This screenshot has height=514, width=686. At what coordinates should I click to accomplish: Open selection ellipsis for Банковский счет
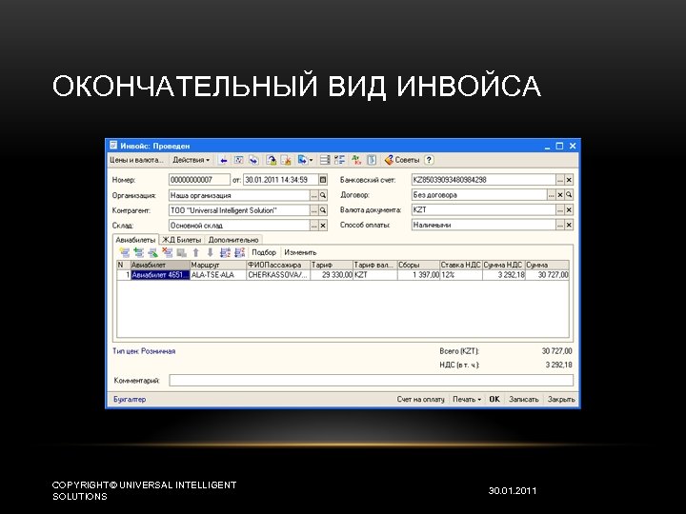(x=560, y=180)
